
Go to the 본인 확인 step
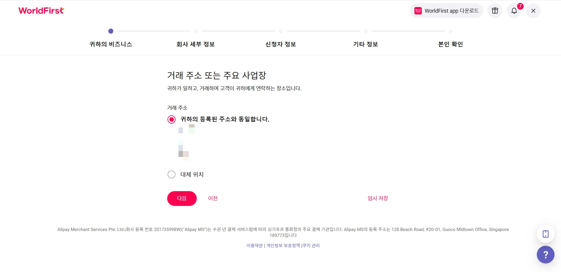(450, 44)
